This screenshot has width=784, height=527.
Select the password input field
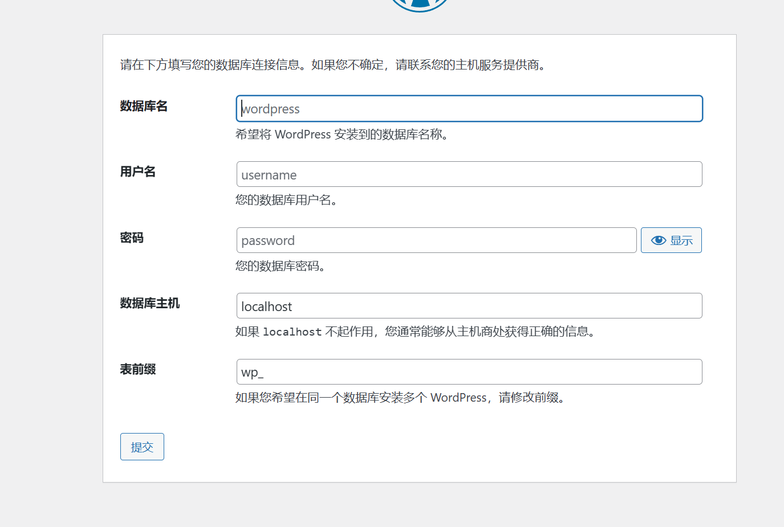[436, 240]
